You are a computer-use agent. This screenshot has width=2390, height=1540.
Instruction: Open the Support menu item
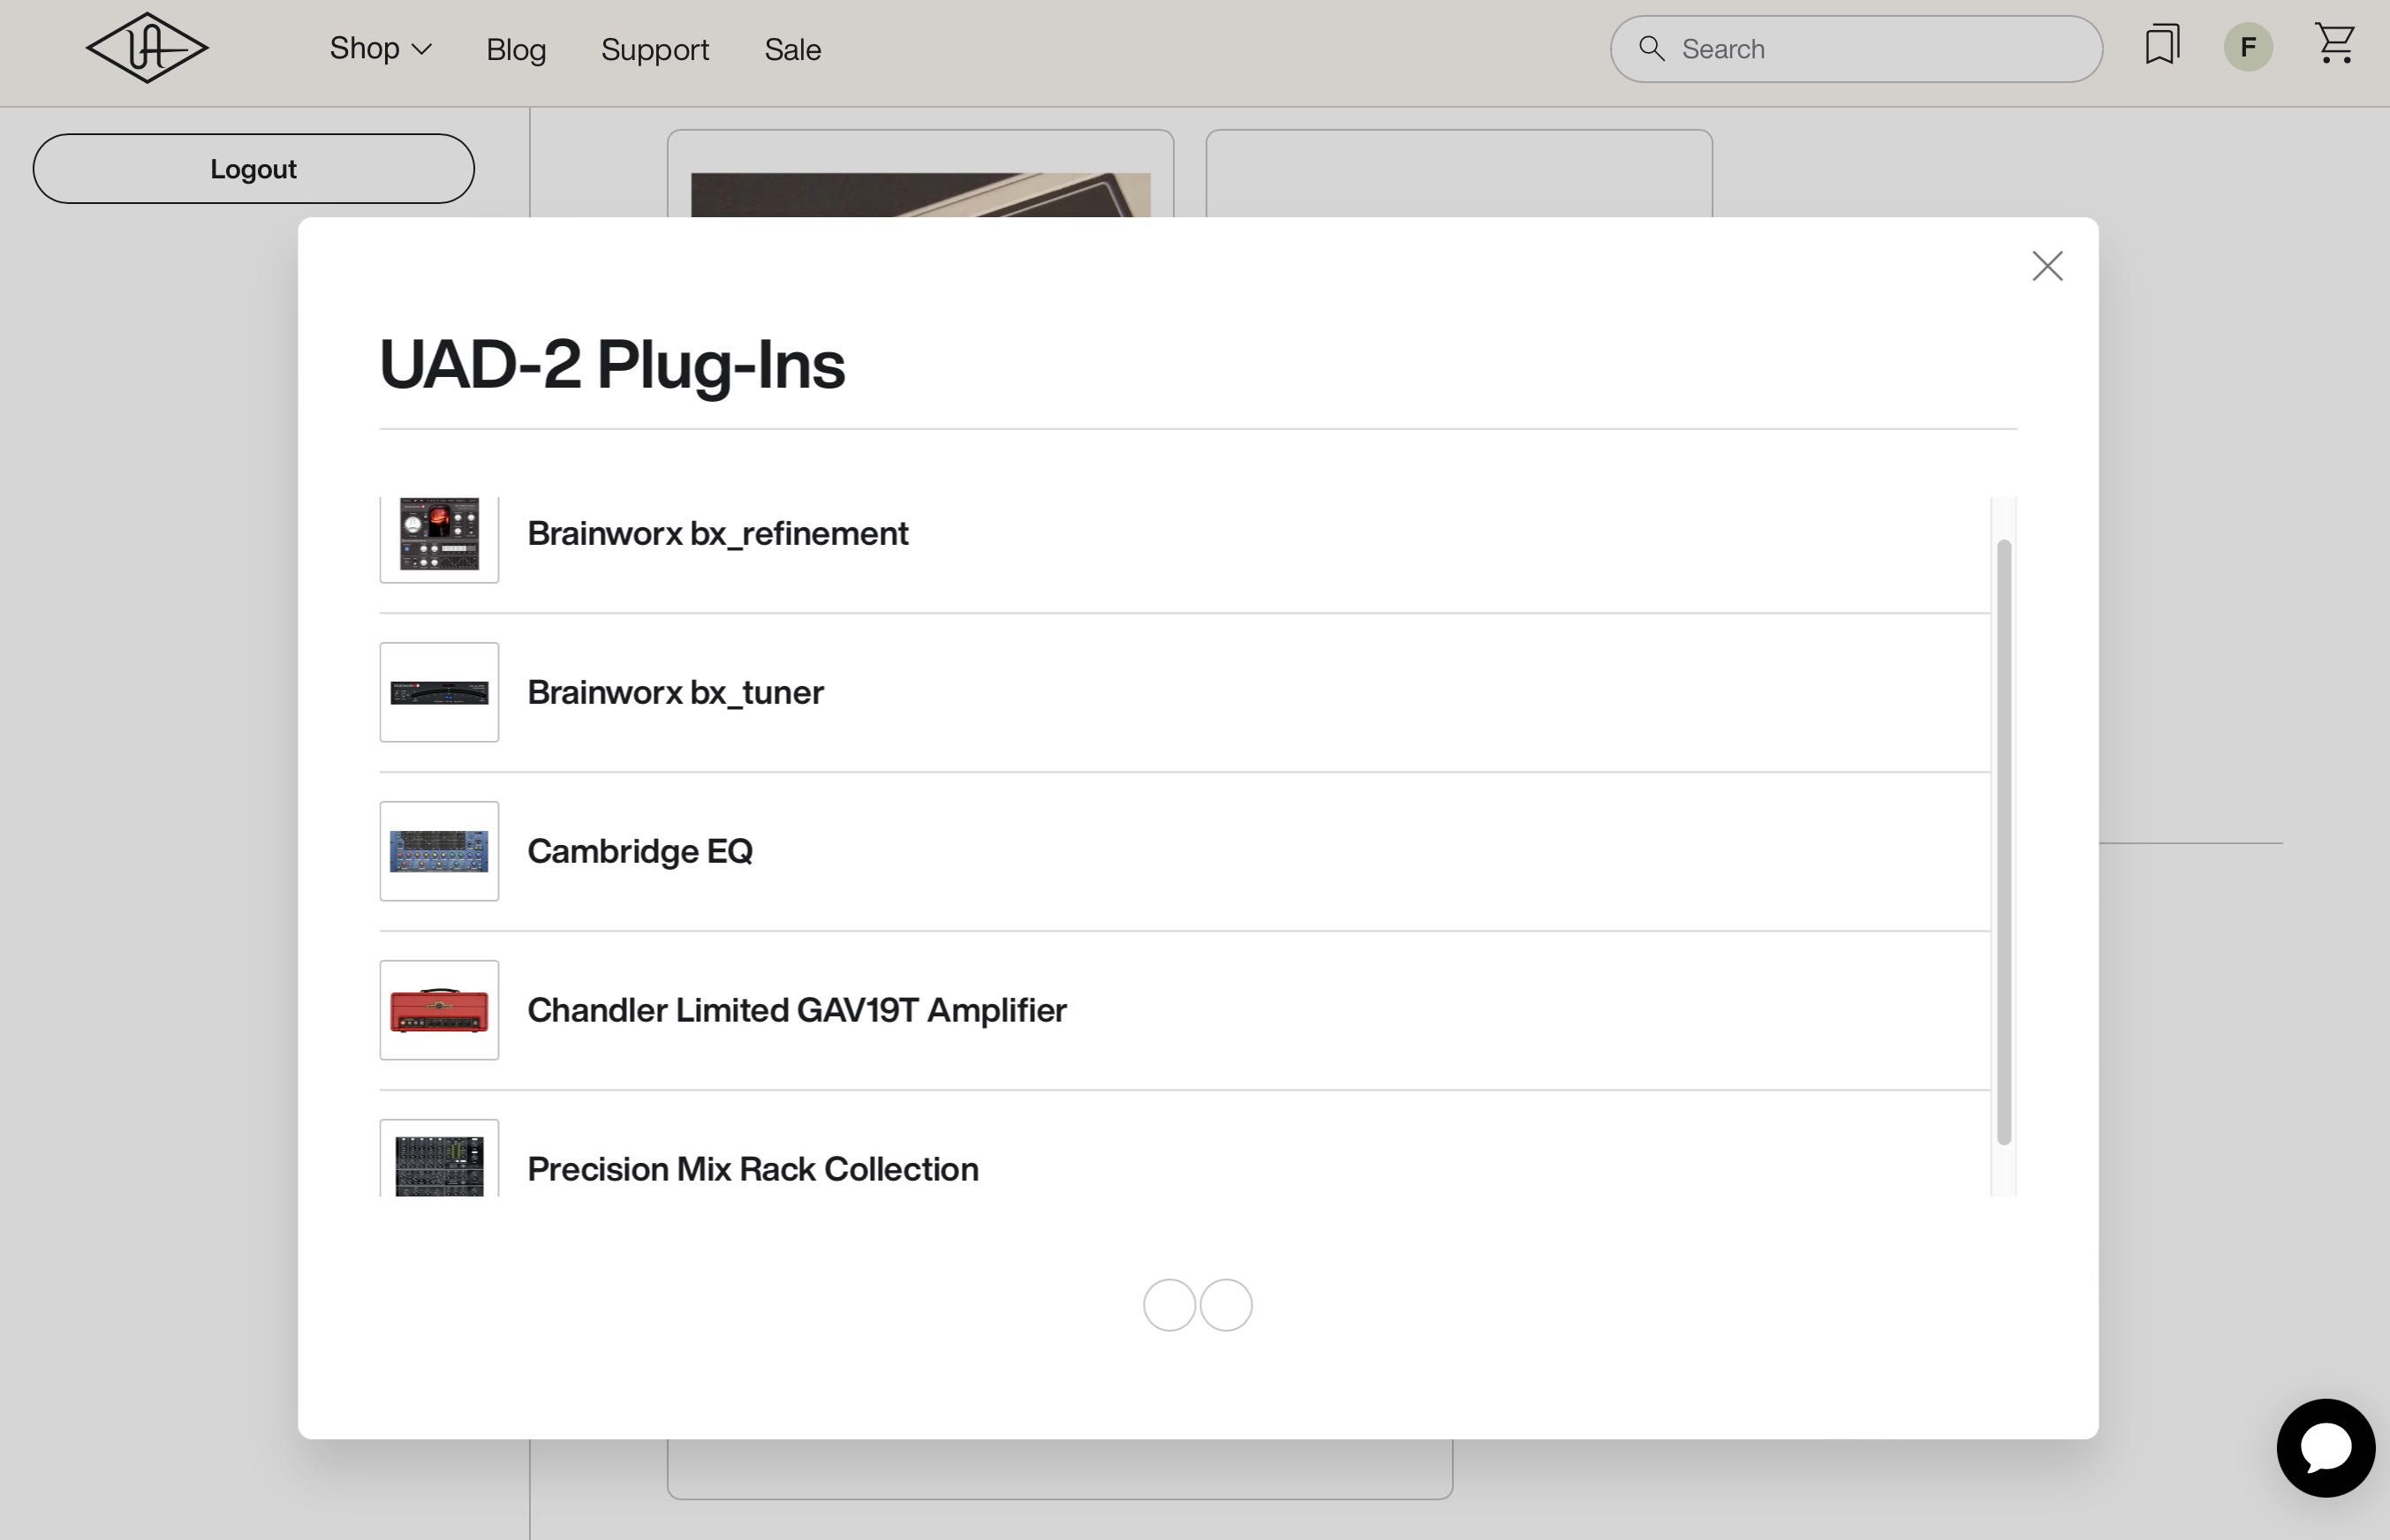[655, 49]
